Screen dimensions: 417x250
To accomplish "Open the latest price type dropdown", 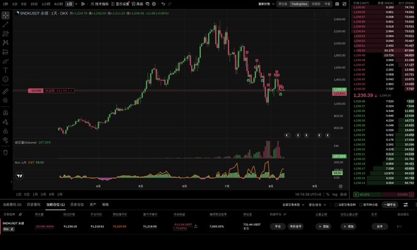I will pos(266,4).
